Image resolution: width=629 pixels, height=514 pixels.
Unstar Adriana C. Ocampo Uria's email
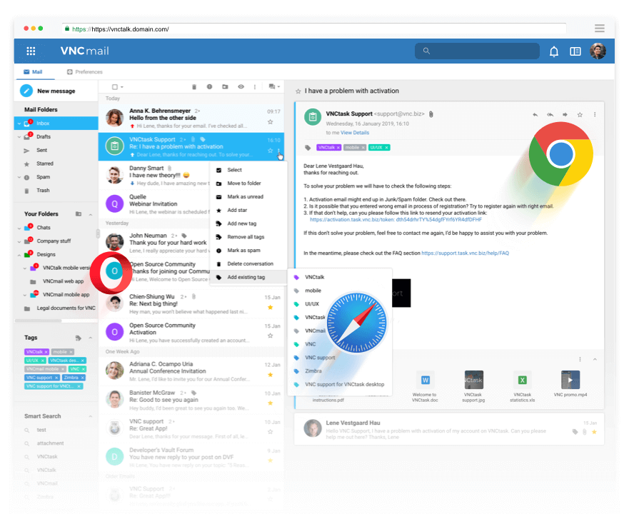tap(271, 375)
